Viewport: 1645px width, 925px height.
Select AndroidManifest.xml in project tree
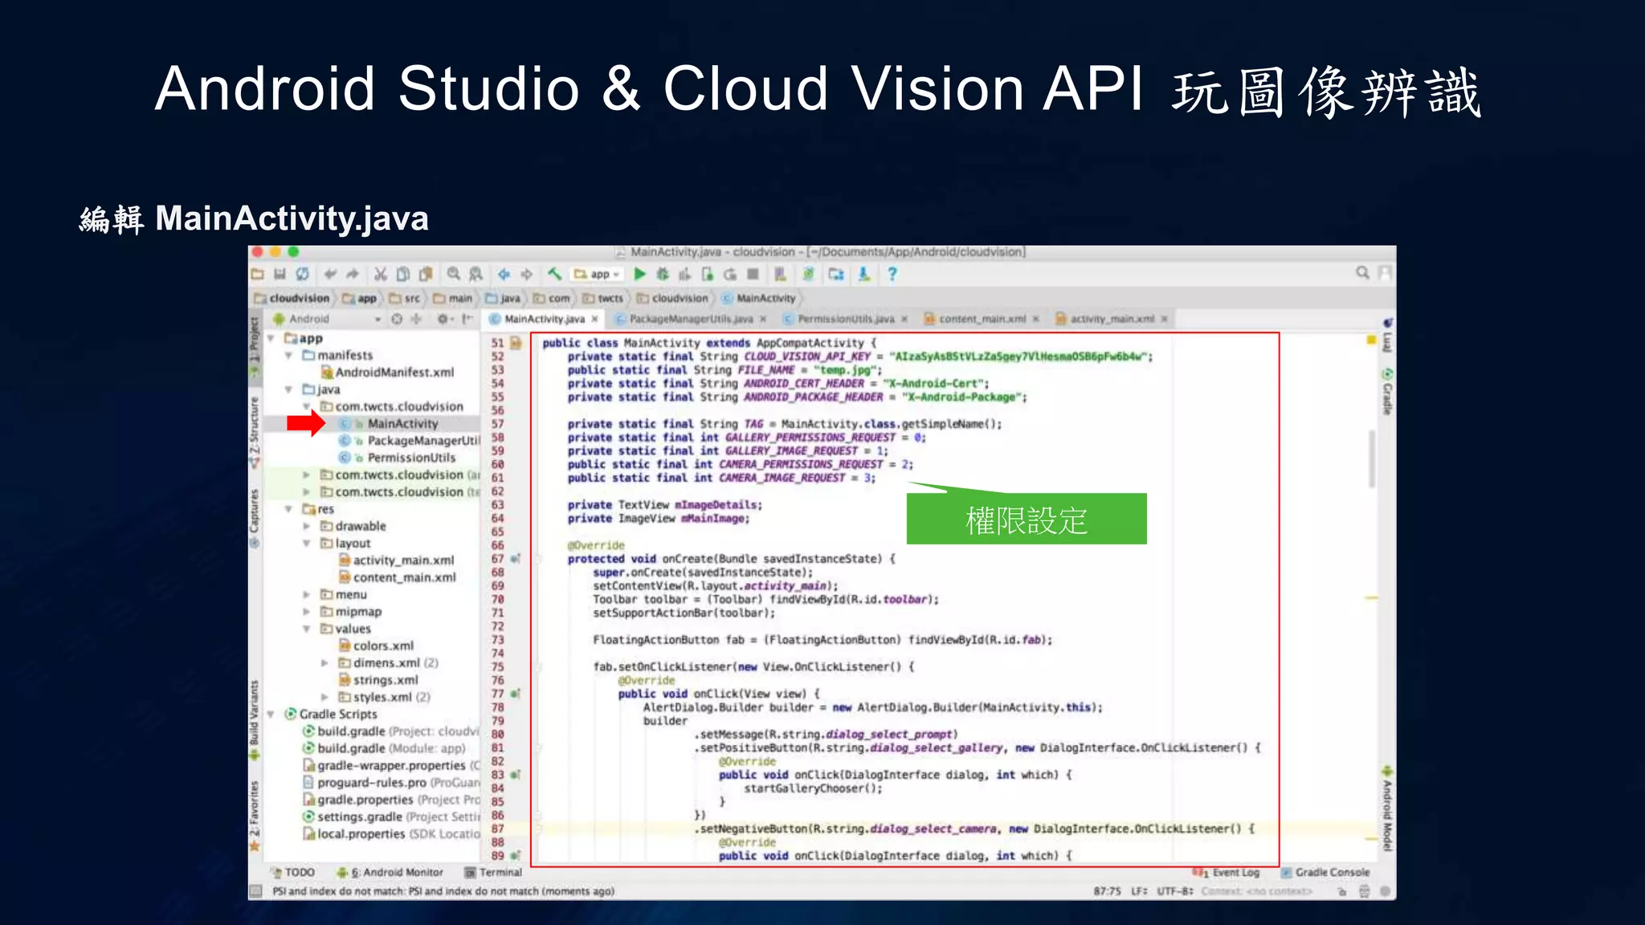tap(388, 373)
